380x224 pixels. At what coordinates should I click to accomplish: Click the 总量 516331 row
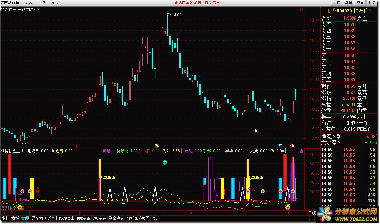[x=338, y=105]
